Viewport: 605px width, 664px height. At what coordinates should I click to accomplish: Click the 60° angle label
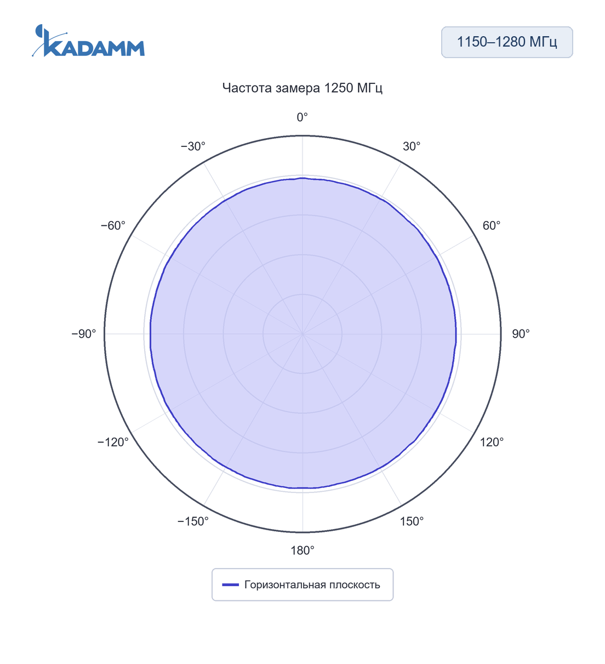pos(492,226)
